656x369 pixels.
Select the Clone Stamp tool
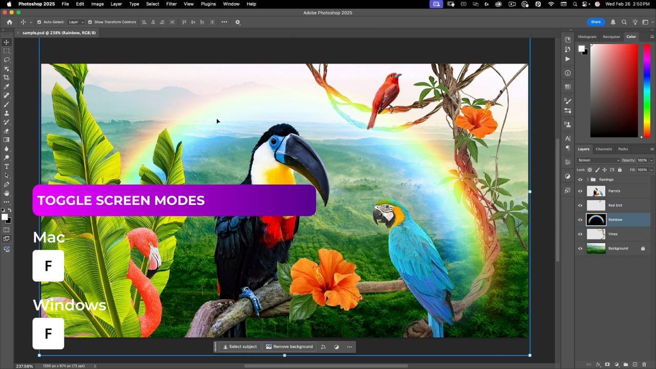[x=7, y=113]
